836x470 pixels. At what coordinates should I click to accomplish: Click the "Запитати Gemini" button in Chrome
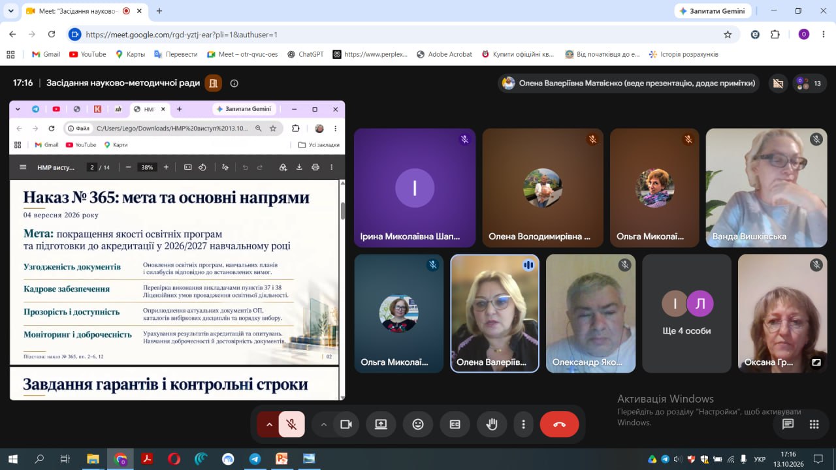pos(713,11)
